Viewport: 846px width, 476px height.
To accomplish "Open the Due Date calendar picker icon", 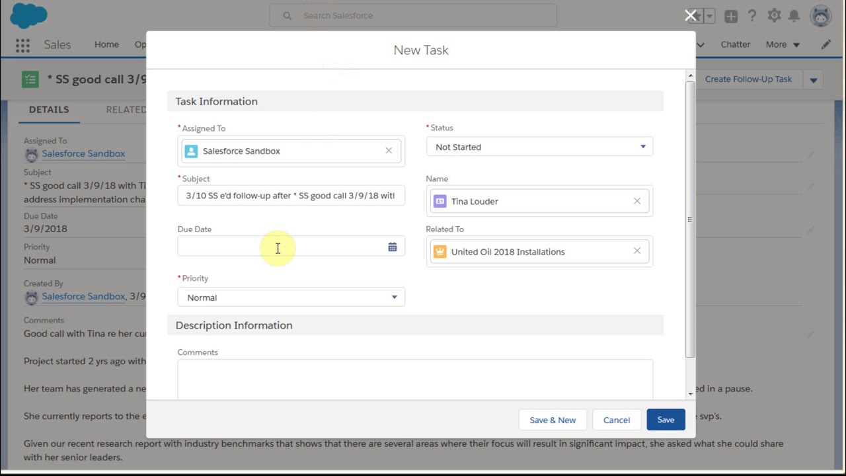I will pyautogui.click(x=393, y=247).
